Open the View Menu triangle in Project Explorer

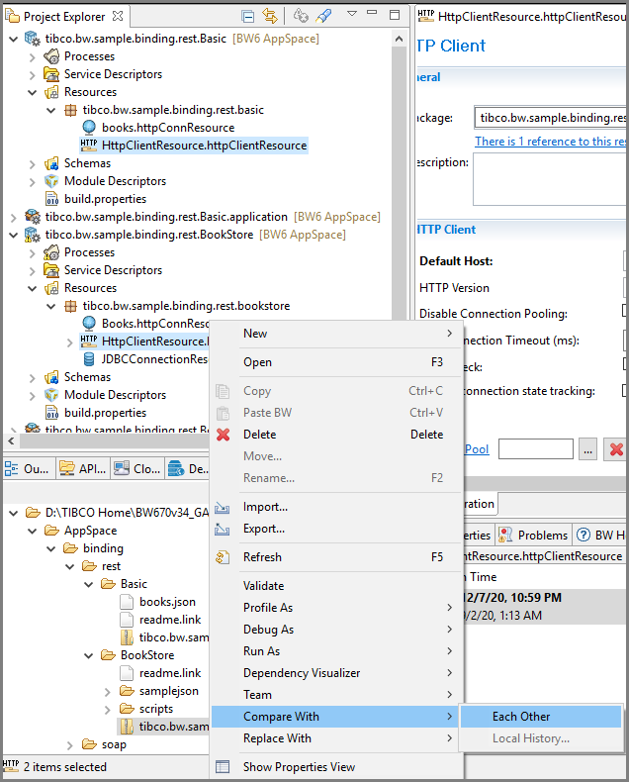click(x=352, y=14)
